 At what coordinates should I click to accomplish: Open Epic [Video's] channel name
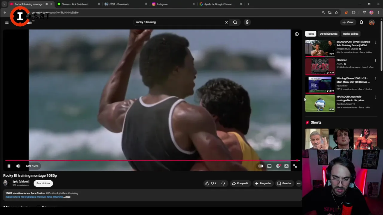[21, 182]
